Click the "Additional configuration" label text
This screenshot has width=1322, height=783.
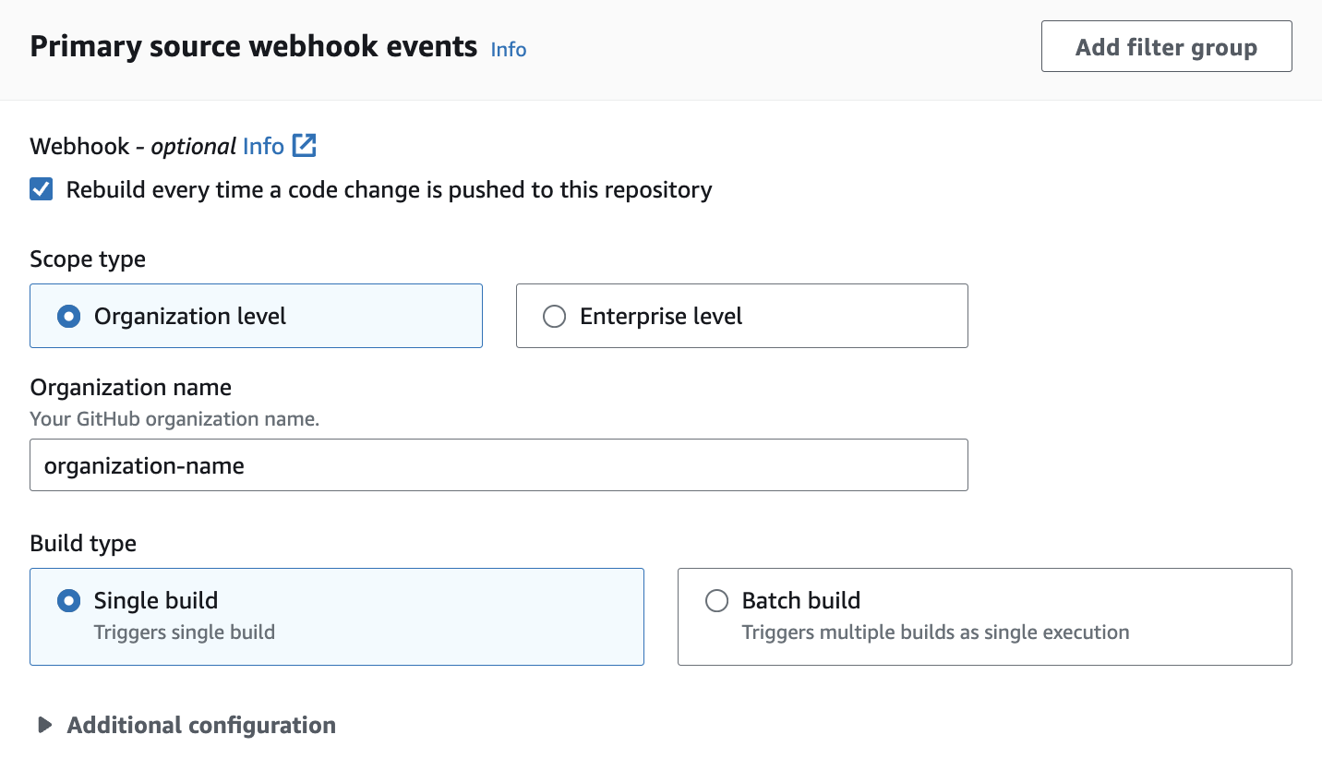coord(200,725)
